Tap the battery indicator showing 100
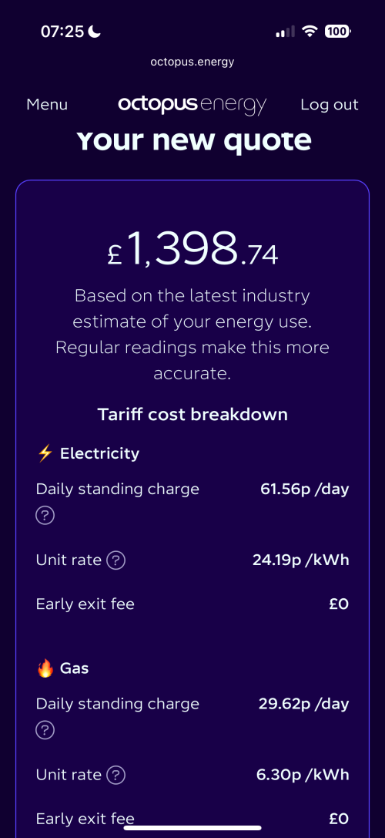 pos(337,32)
